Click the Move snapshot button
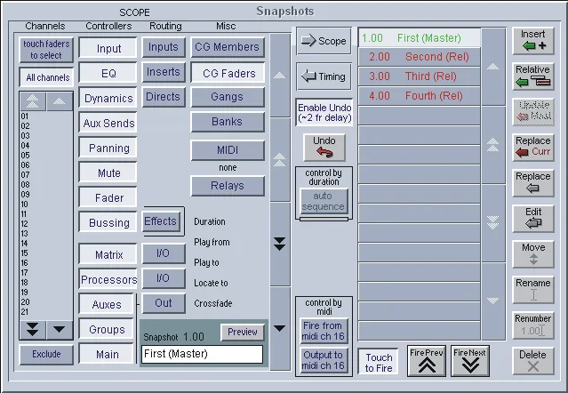The image size is (568, 393). (533, 254)
